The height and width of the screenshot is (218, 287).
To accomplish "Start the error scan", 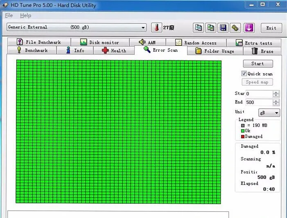I will point(258,64).
